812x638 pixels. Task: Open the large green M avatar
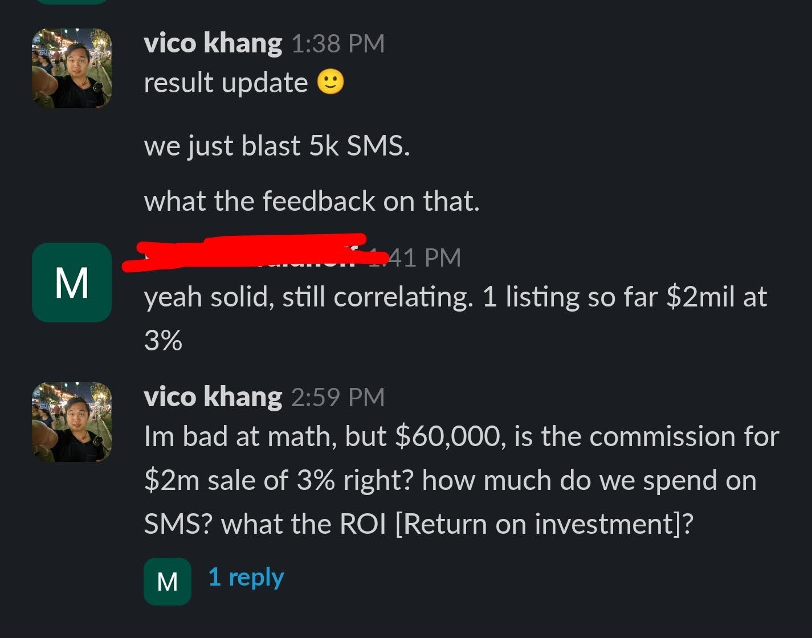point(72,283)
